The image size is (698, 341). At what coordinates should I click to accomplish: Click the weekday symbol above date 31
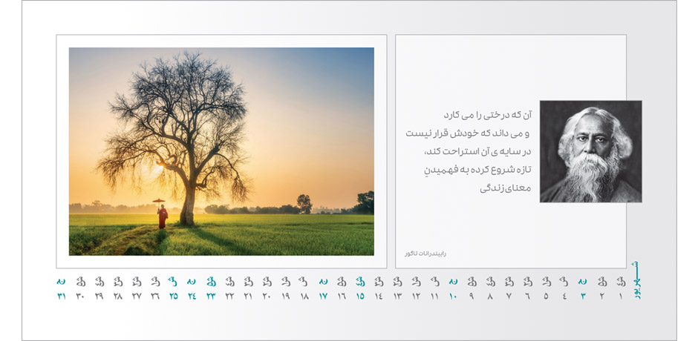coord(61,282)
